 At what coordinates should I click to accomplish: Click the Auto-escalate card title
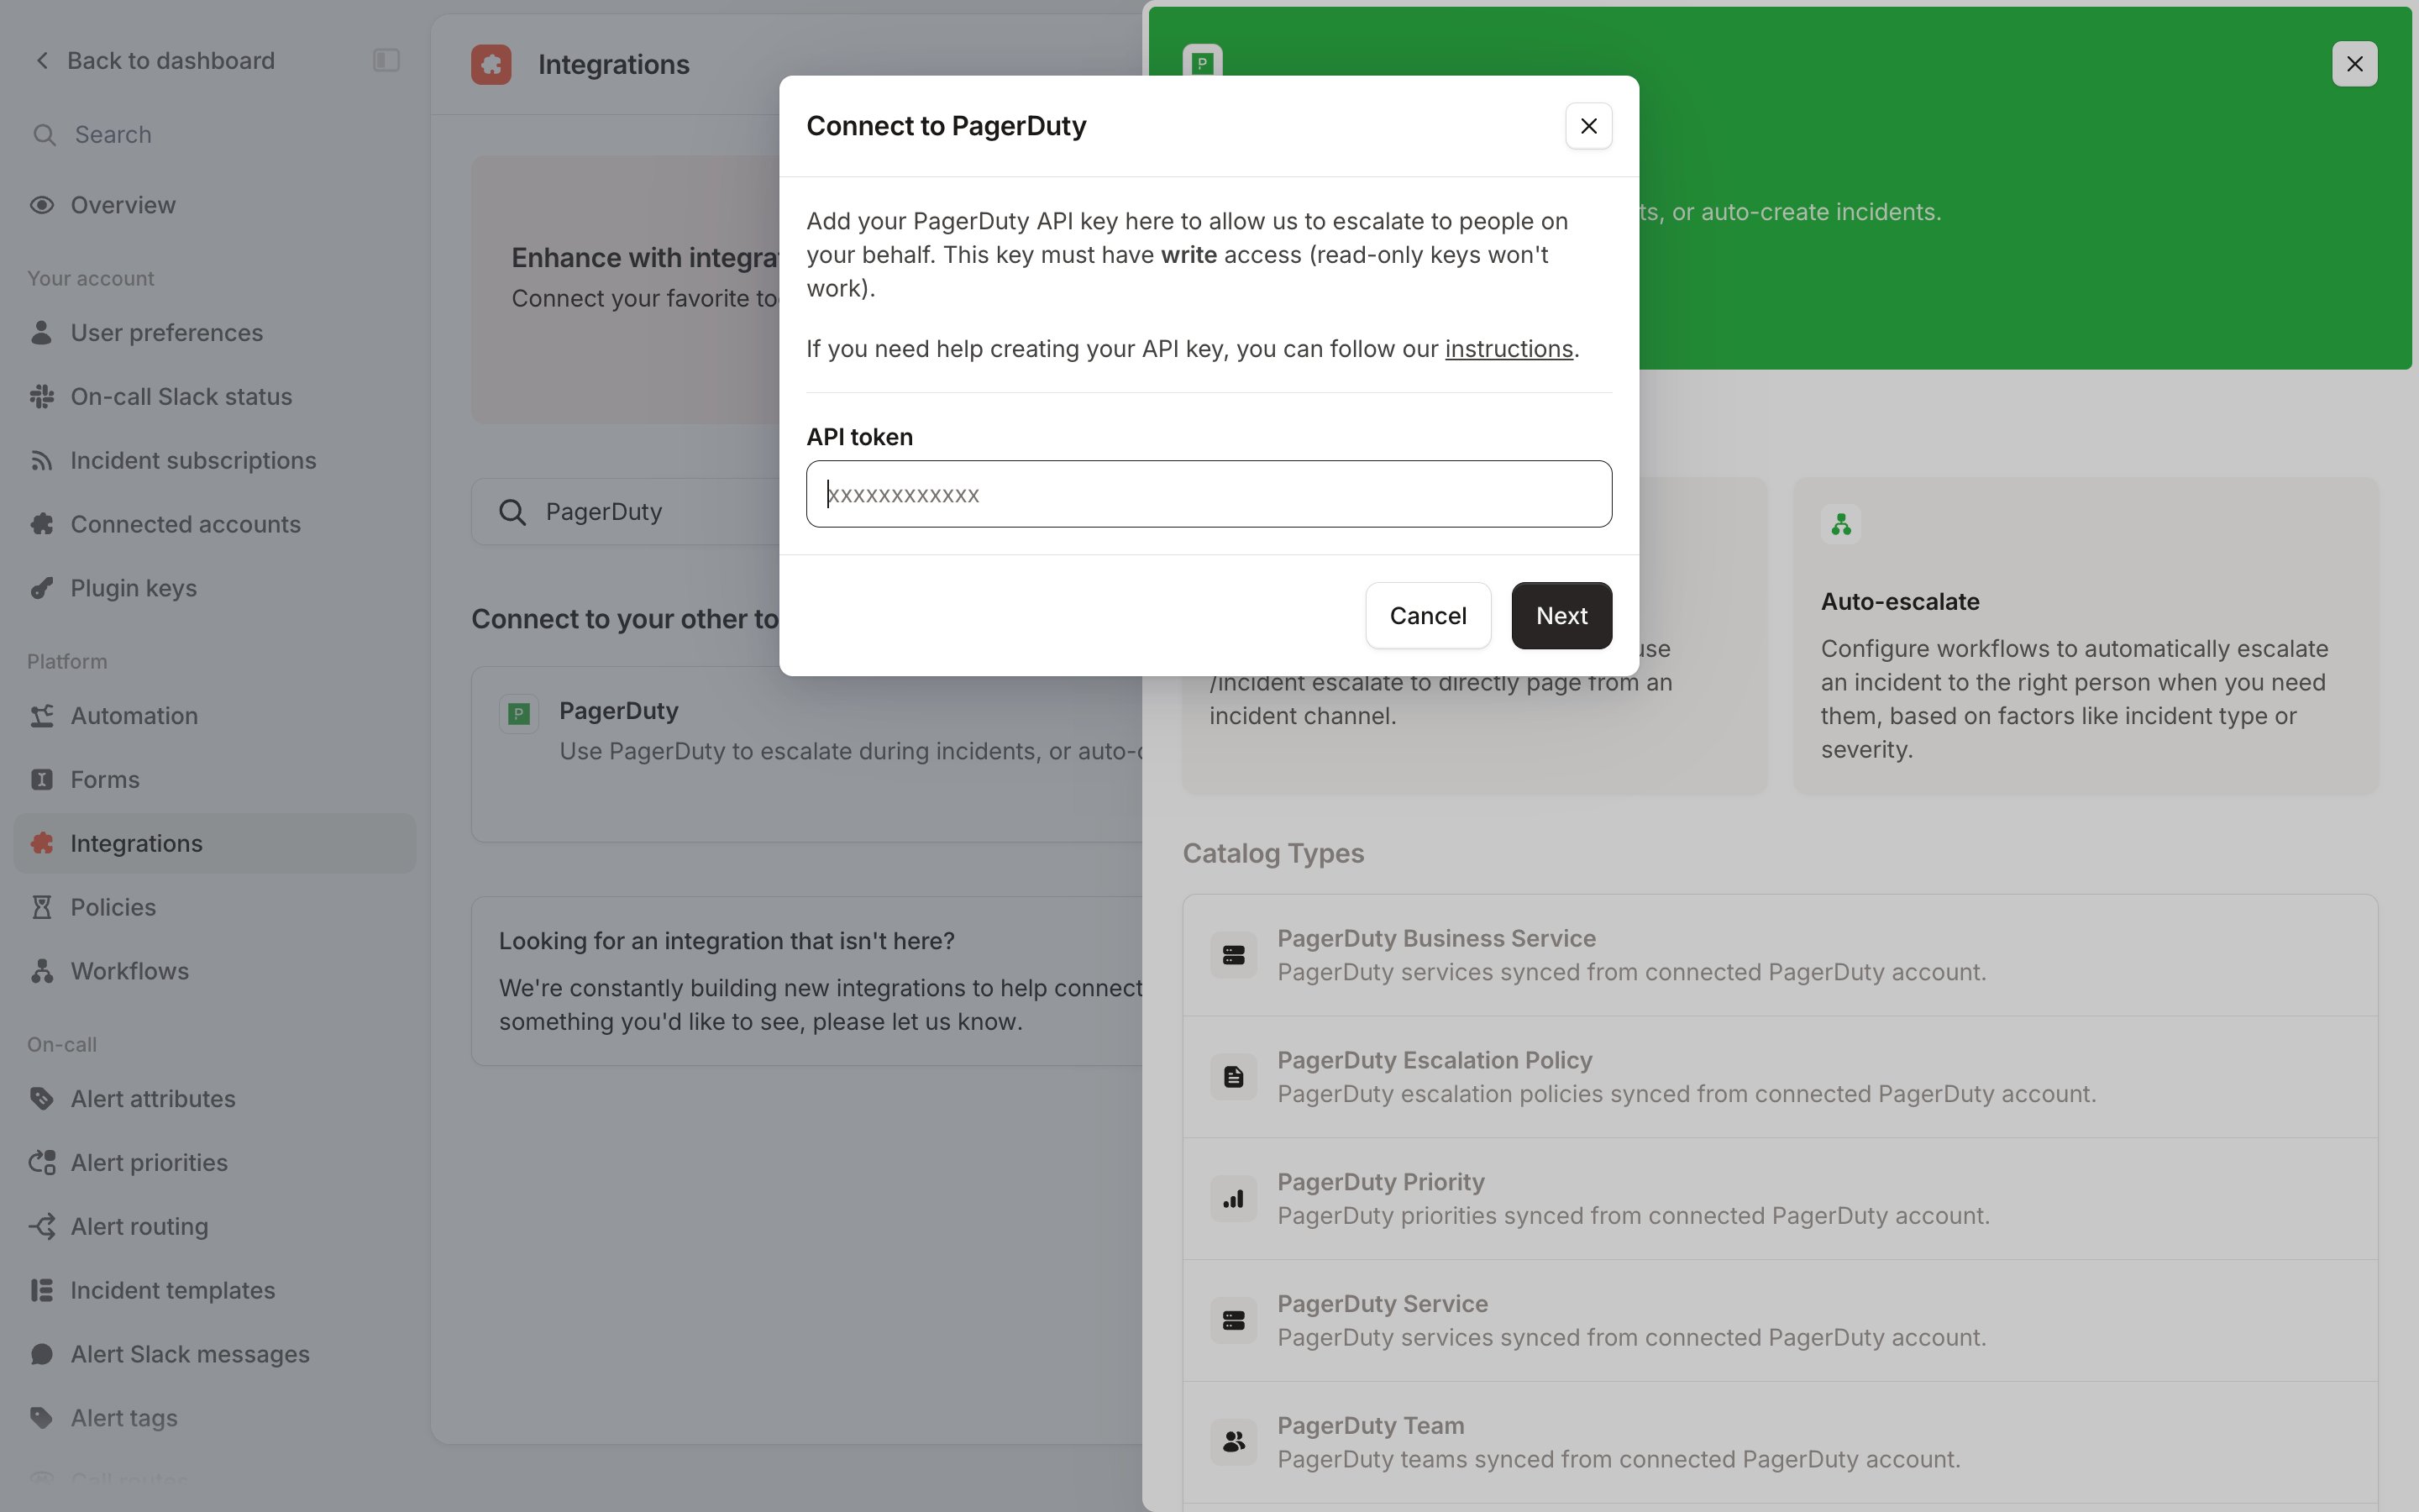point(1899,602)
